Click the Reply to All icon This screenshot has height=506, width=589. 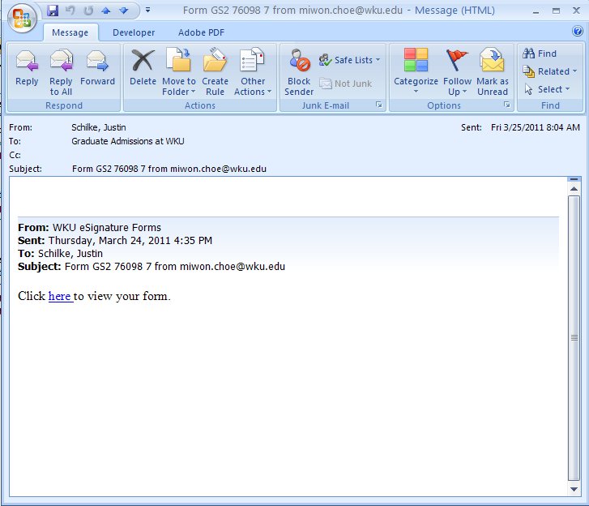(x=61, y=70)
